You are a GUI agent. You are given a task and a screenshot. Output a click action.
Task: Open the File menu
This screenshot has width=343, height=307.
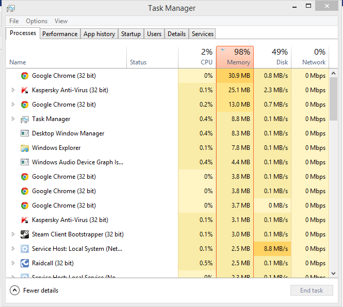coord(14,21)
